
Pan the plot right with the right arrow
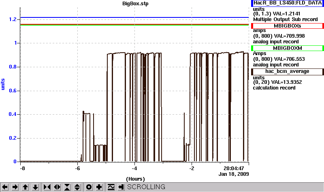15,187
